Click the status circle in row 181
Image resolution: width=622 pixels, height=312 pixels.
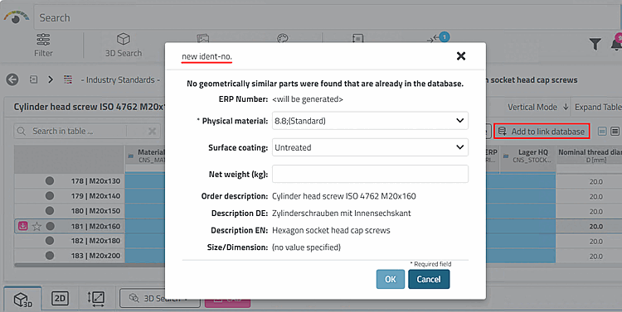click(50, 226)
